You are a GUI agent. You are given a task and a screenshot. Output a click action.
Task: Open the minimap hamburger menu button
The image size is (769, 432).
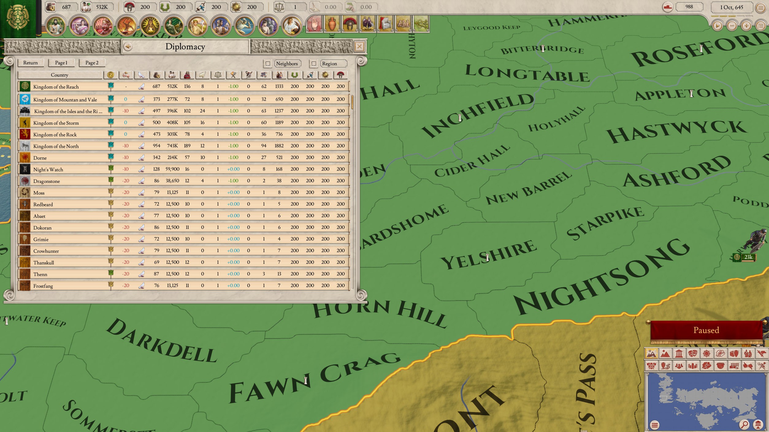pyautogui.click(x=655, y=425)
